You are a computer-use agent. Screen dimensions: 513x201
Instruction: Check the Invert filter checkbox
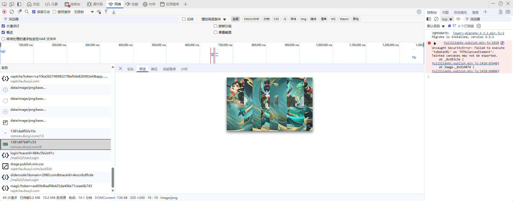point(184,19)
